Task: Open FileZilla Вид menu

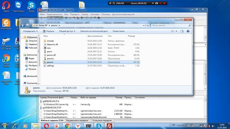Action: [x=66, y=14]
